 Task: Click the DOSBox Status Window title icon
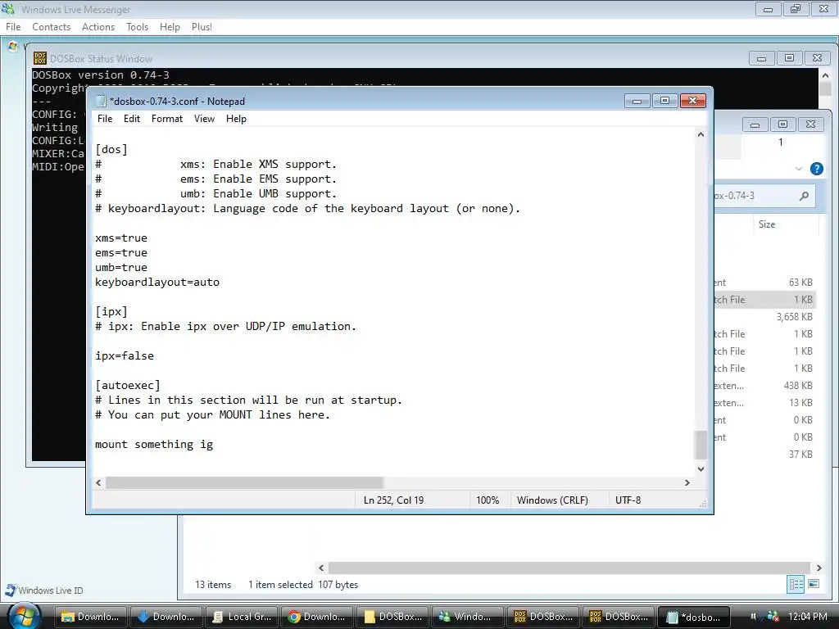40,58
